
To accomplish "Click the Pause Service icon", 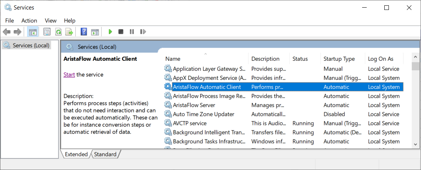I will [132, 32].
